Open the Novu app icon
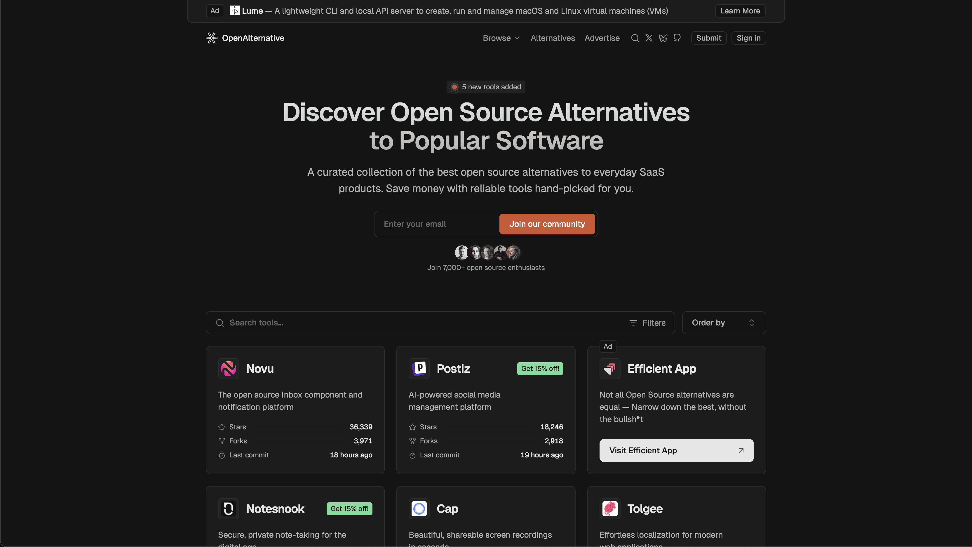 click(x=228, y=369)
